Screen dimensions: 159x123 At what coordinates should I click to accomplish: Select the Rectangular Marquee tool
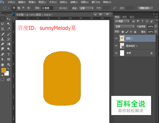point(3,19)
